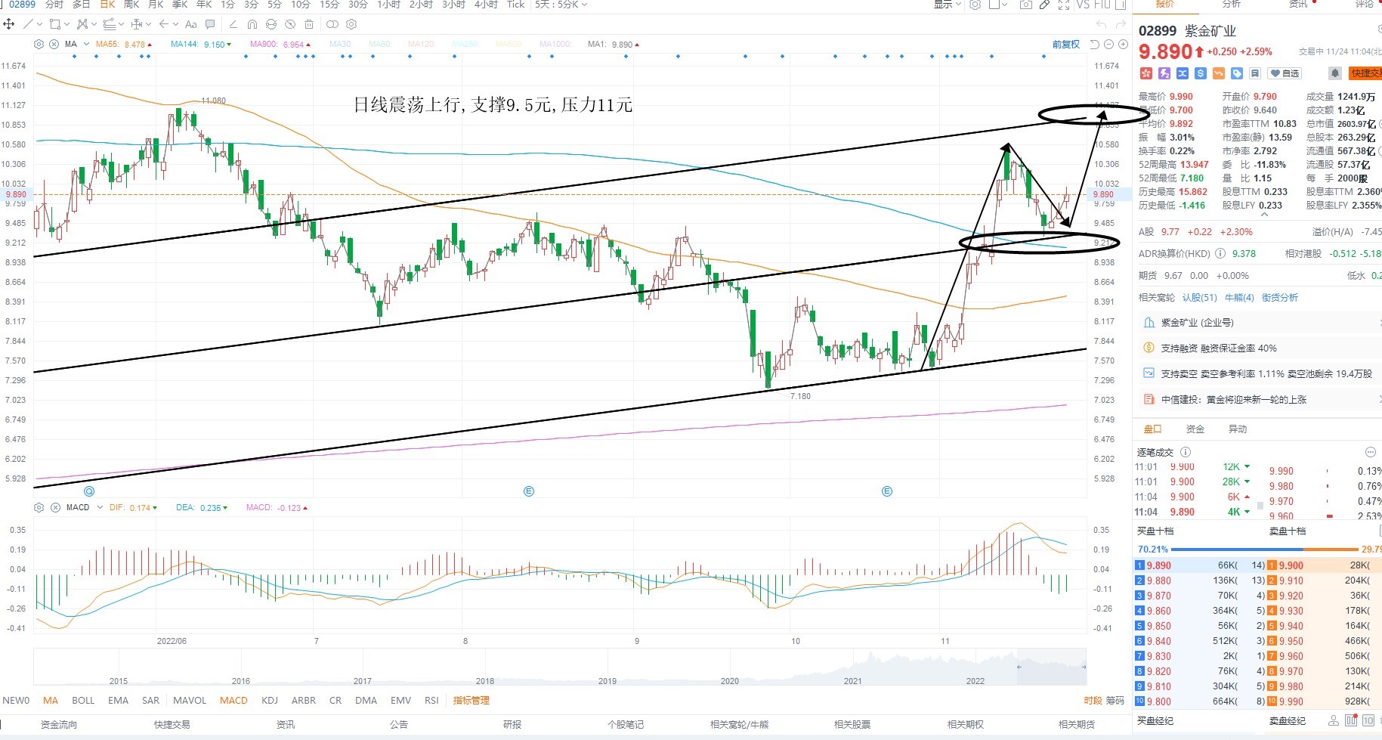This screenshot has height=740, width=1382.
Task: Select the move/crosshair drawing tool
Action: tap(9, 24)
